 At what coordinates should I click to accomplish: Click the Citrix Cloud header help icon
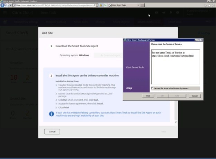pyautogui.click(x=178, y=12)
